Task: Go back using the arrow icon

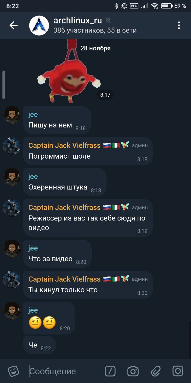Action: pyautogui.click(x=14, y=26)
